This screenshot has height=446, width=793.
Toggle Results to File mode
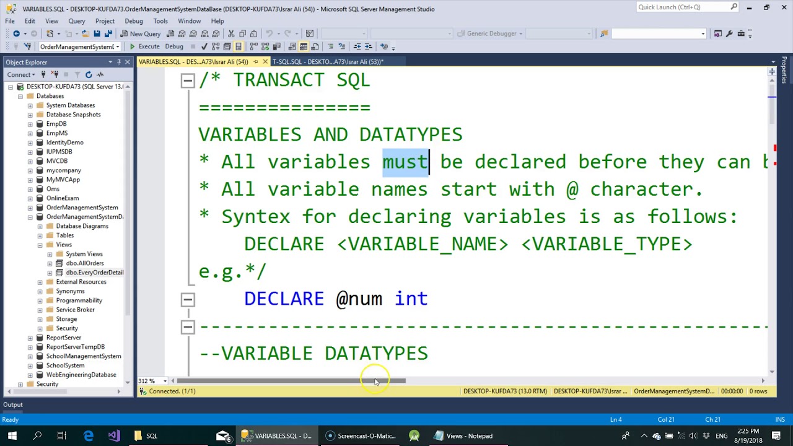click(x=315, y=46)
